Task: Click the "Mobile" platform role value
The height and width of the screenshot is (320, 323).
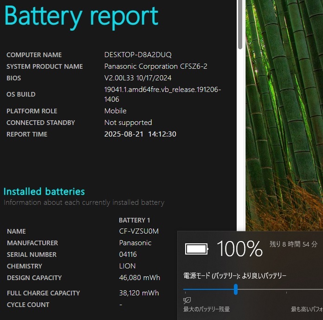Action: coord(116,111)
